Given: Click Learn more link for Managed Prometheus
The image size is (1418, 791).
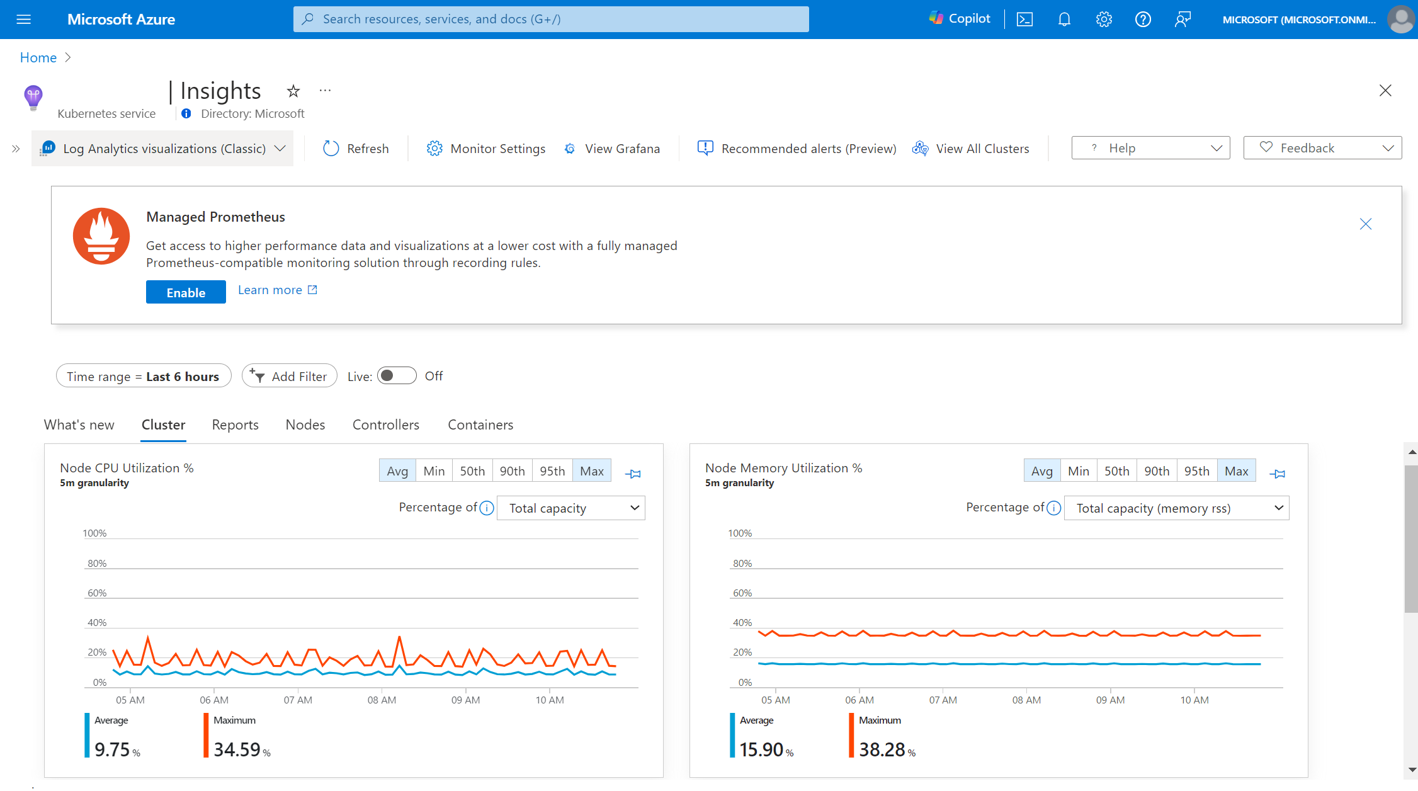Looking at the screenshot, I should (x=278, y=289).
